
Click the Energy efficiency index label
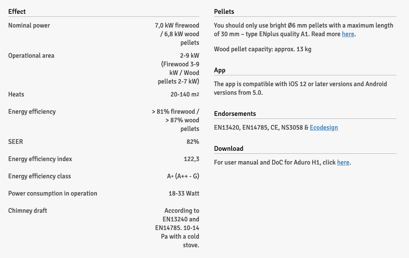tap(40, 159)
